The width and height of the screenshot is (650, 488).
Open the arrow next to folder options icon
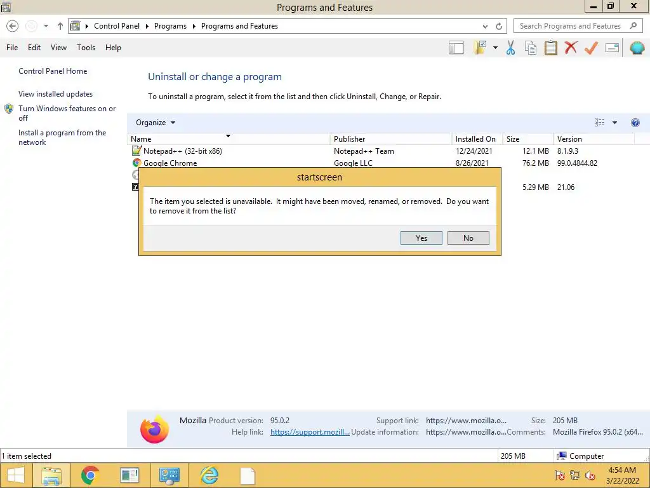[495, 48]
